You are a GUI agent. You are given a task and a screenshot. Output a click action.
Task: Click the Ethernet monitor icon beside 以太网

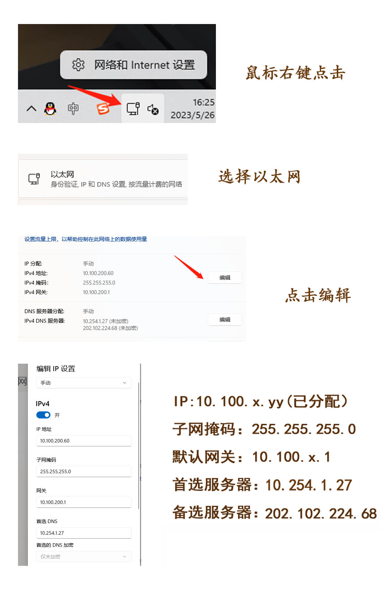click(x=34, y=179)
